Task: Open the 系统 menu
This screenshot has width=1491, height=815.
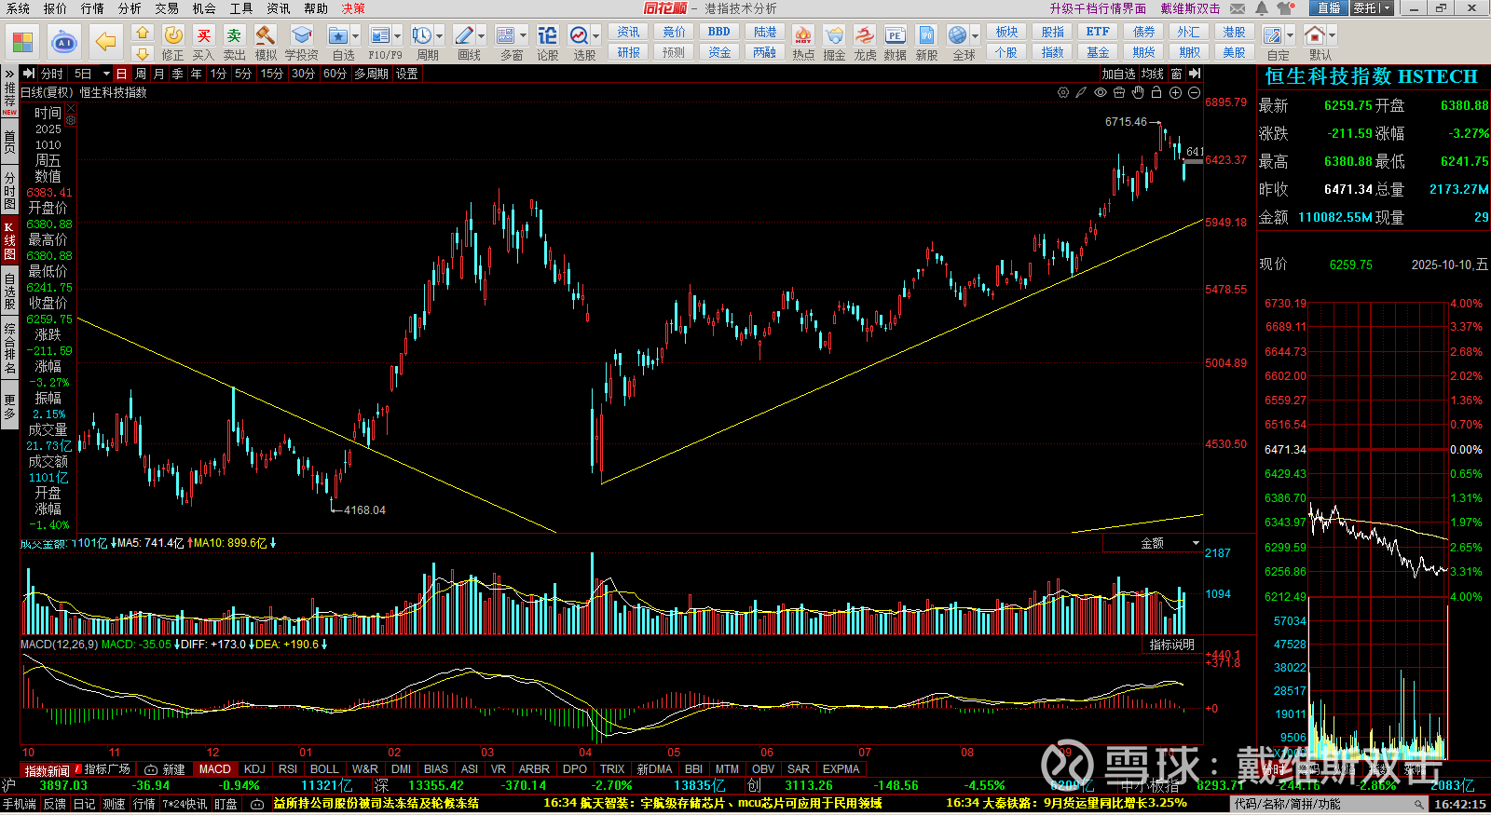Action: coord(18,8)
